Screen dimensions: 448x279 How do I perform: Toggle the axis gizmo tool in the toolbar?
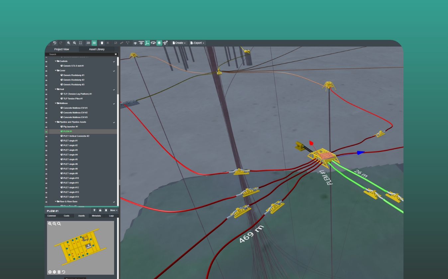[x=147, y=43]
